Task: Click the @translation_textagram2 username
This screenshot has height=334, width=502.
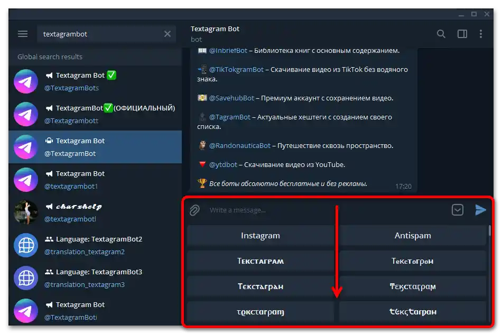Action: [85, 252]
